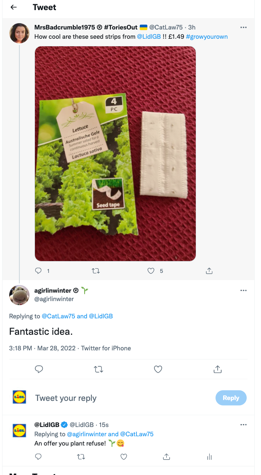Share the seed strips tweet
Viewport: 261px width, 475px height.
click(209, 271)
